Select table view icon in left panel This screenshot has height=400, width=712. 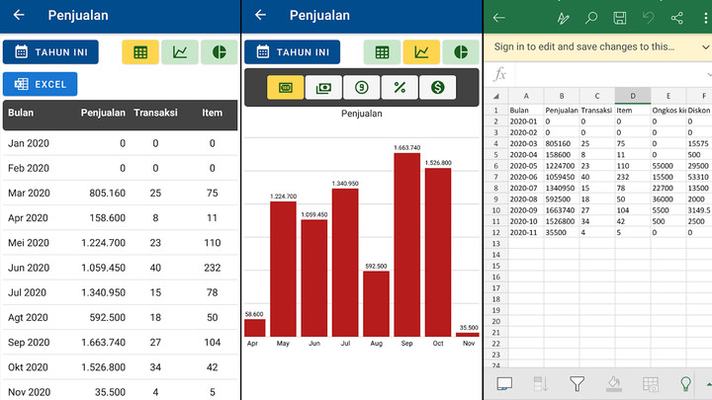point(140,52)
